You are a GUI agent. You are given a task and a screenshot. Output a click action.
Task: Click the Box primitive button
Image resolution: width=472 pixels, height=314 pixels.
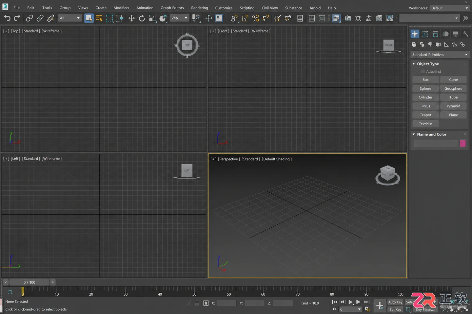pyautogui.click(x=425, y=79)
